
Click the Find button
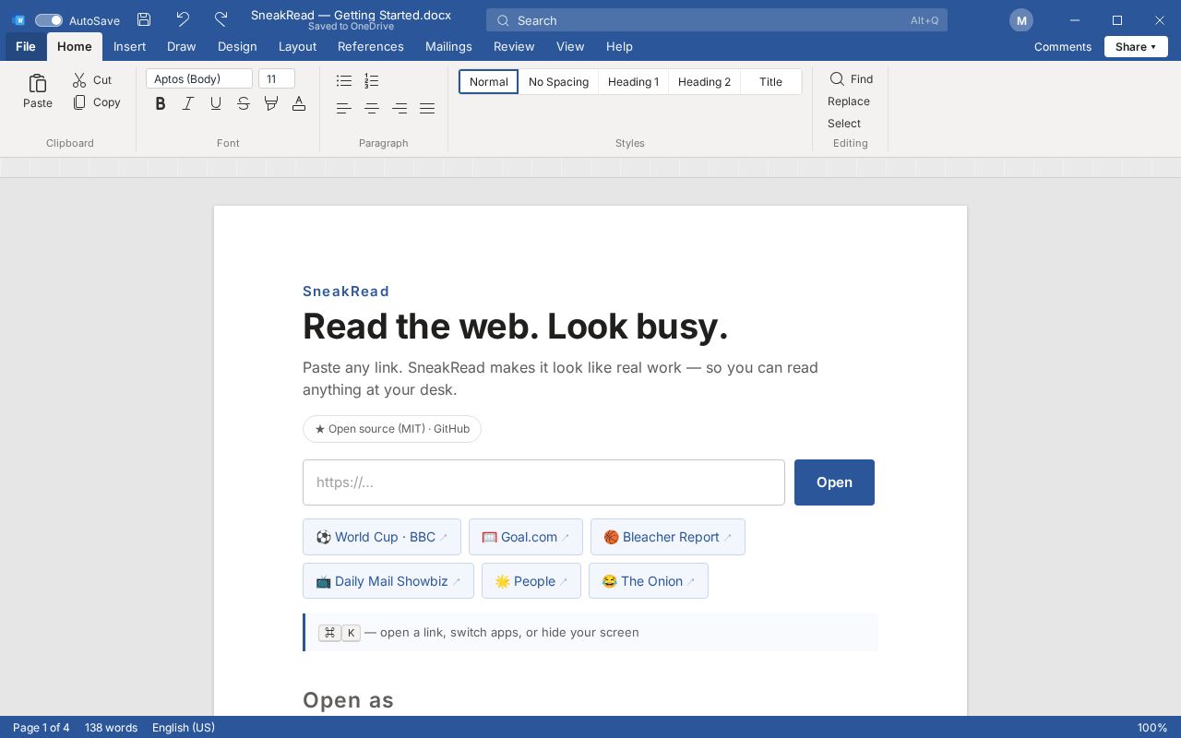(x=852, y=79)
